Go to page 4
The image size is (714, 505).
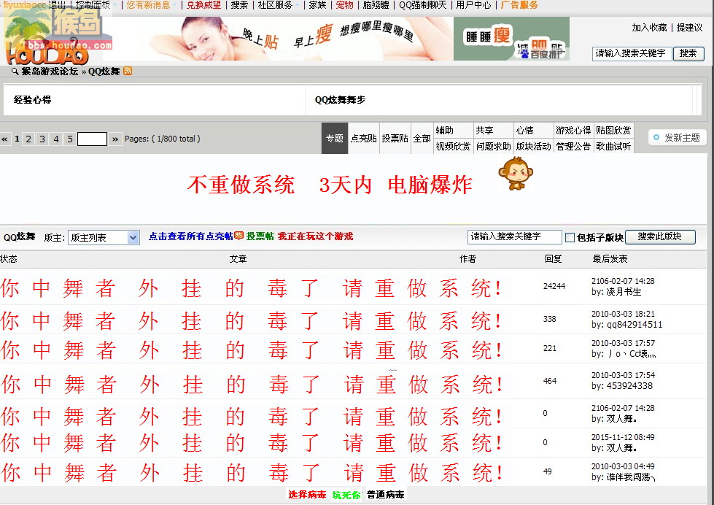tap(56, 139)
